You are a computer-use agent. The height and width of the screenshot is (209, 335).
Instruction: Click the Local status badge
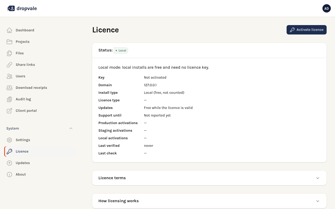pyautogui.click(x=121, y=50)
